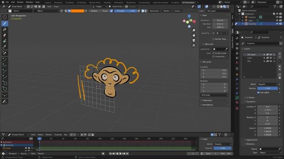Select the Line tool
The height and width of the screenshot is (159, 284).
pos(5,60)
